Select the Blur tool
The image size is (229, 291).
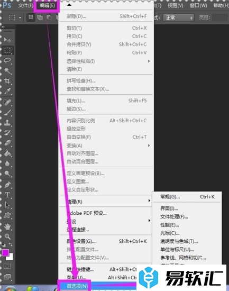click(7, 163)
